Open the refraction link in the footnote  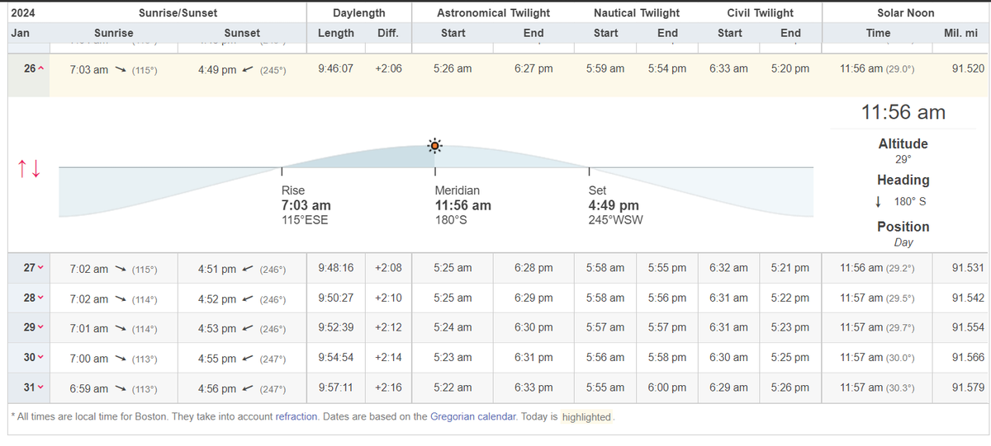(x=296, y=416)
